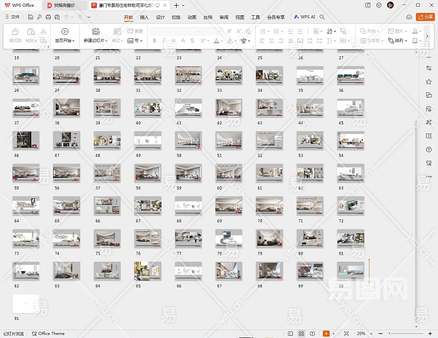Screen dimensions: 438x338
Task: Click the WPS AI button
Action: click(x=305, y=17)
